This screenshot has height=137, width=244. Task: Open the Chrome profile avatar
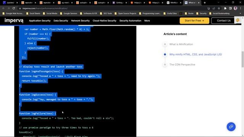click(236, 8)
